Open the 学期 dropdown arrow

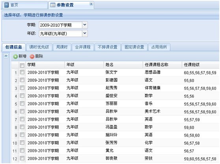click(85, 25)
